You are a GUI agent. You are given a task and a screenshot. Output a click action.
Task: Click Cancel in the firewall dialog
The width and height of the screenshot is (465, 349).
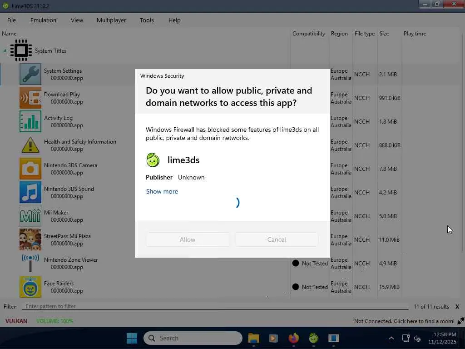(277, 239)
